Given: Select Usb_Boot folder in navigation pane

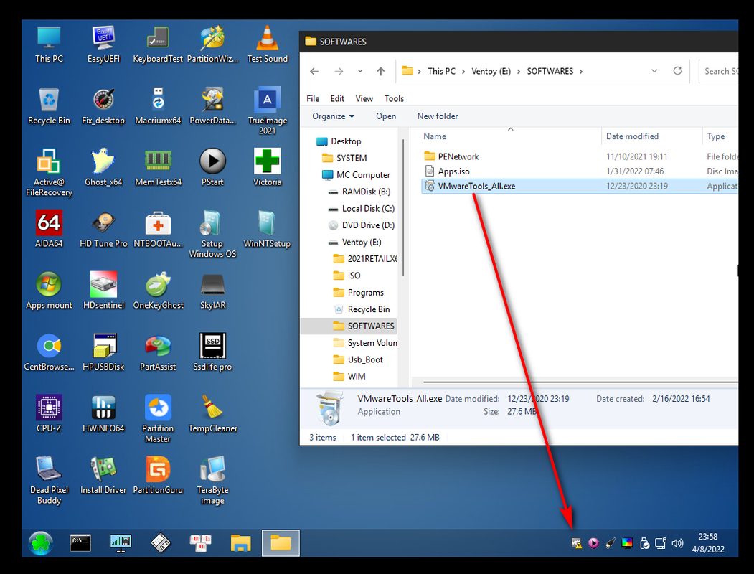Looking at the screenshot, I should 365,360.
